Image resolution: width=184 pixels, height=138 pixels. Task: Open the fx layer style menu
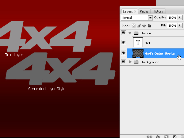pos(158,136)
